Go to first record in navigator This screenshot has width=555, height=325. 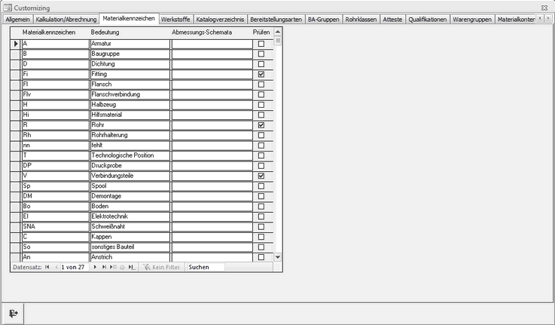coord(47,267)
